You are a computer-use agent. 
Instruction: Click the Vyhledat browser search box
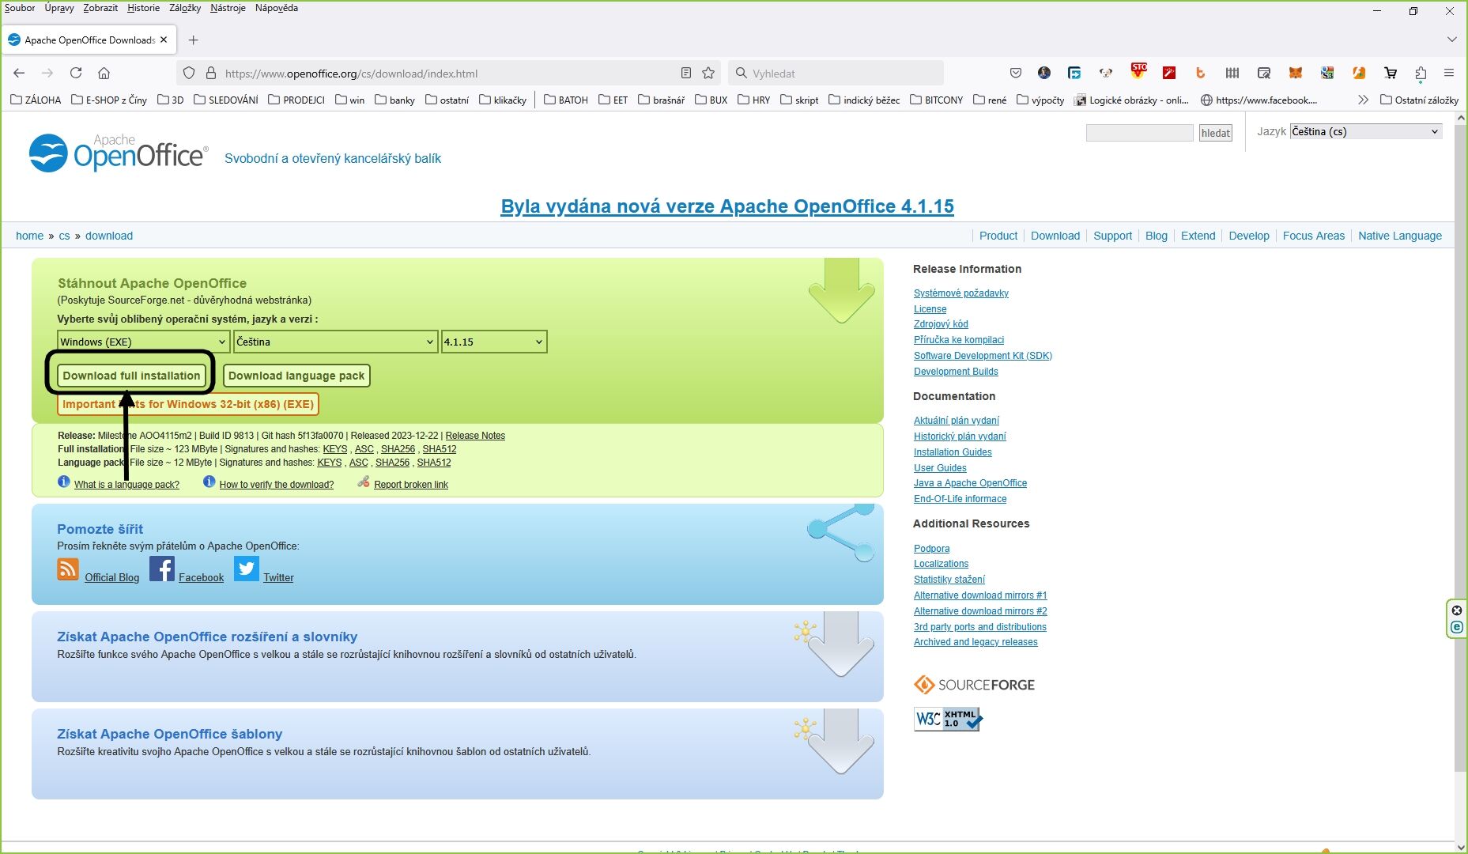pos(836,73)
